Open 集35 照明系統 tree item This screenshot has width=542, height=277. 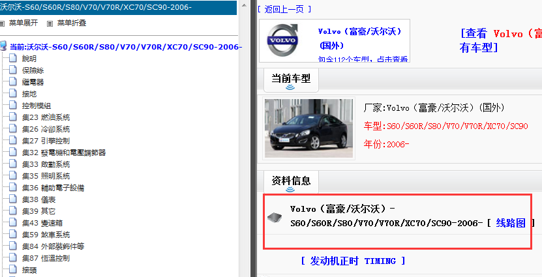[46, 176]
